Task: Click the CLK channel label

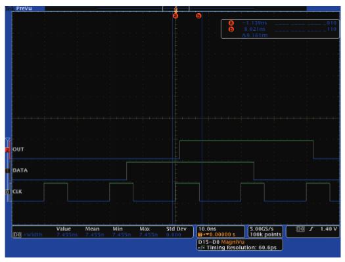Action: click(17, 192)
